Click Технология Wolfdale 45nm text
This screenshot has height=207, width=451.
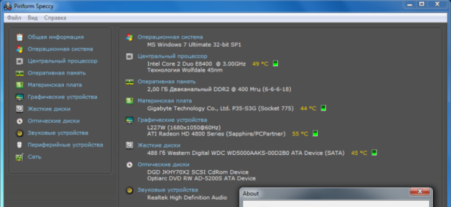(x=185, y=70)
